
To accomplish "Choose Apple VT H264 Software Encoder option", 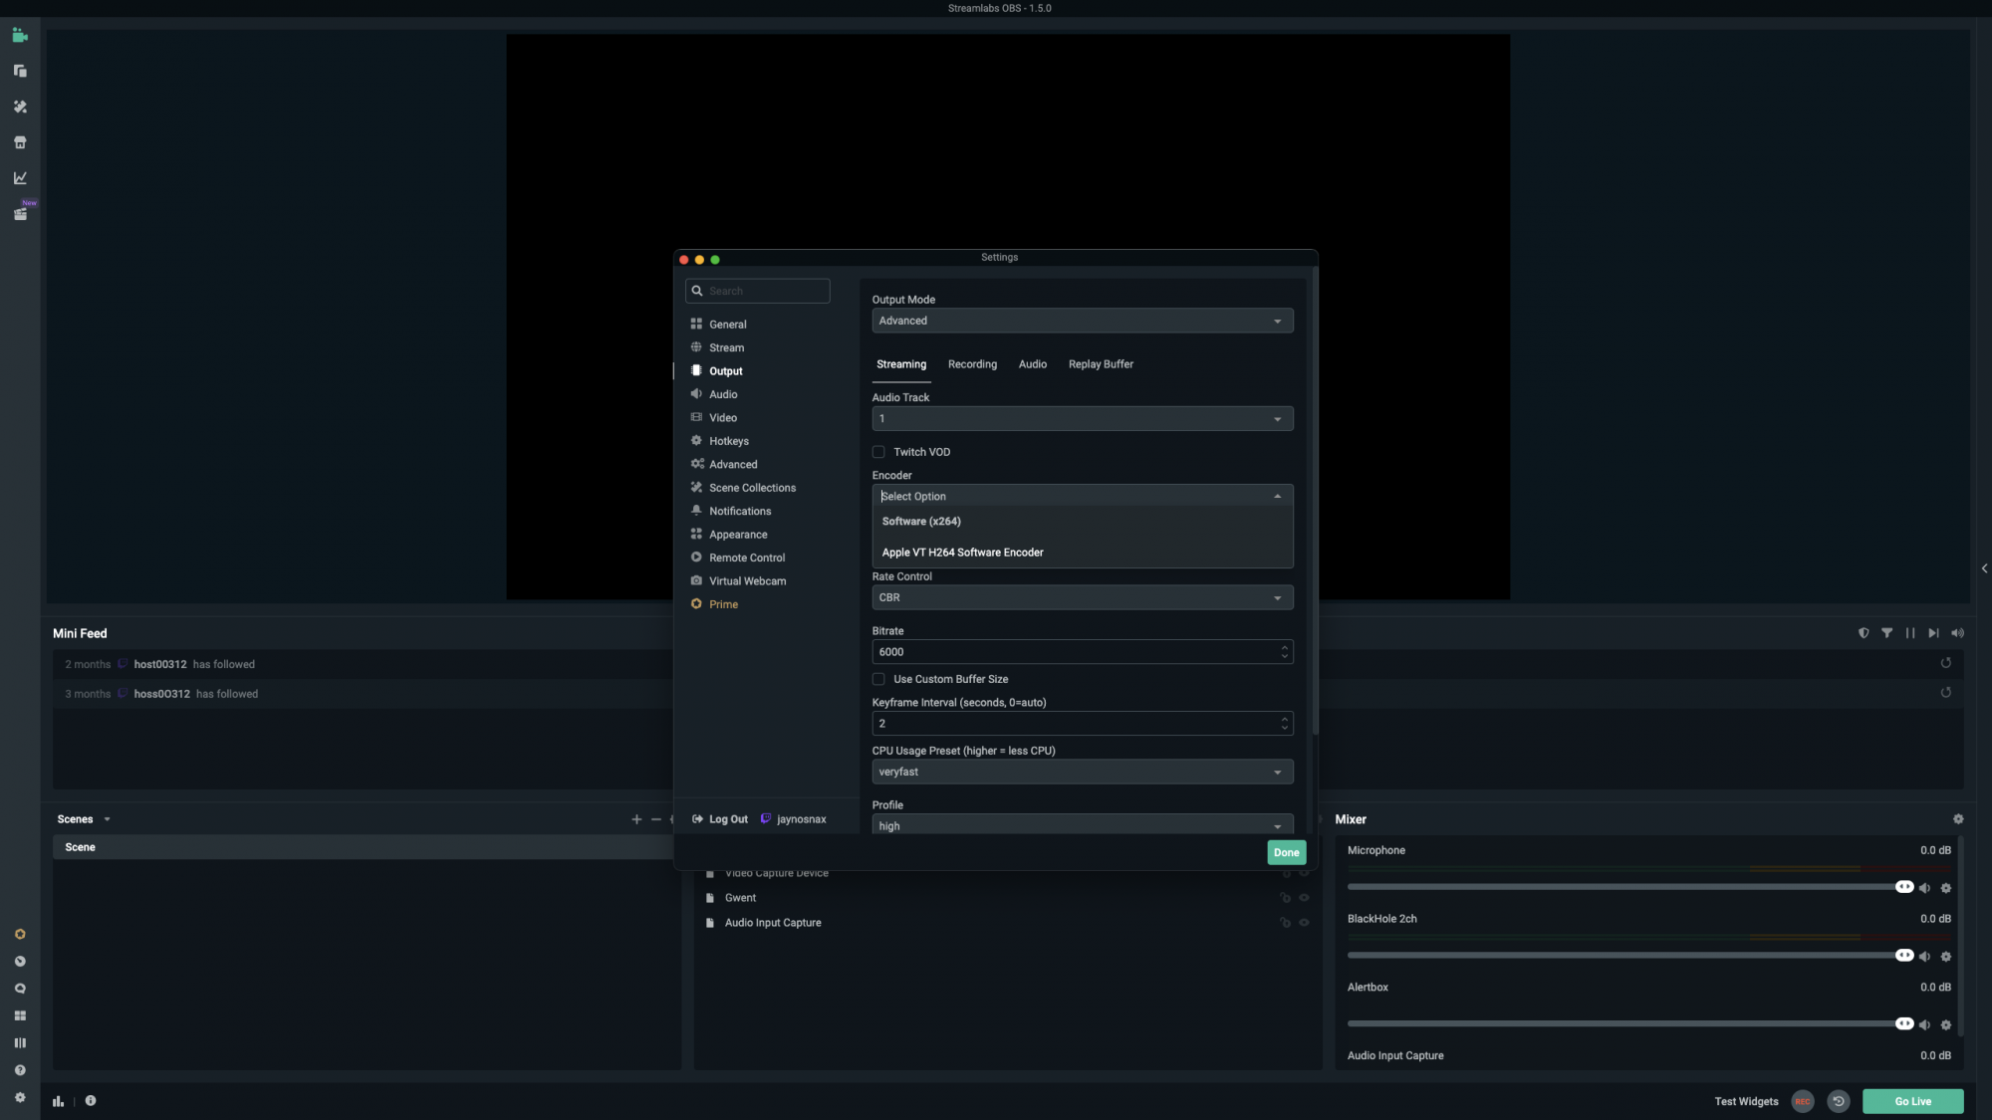I will pos(962,553).
